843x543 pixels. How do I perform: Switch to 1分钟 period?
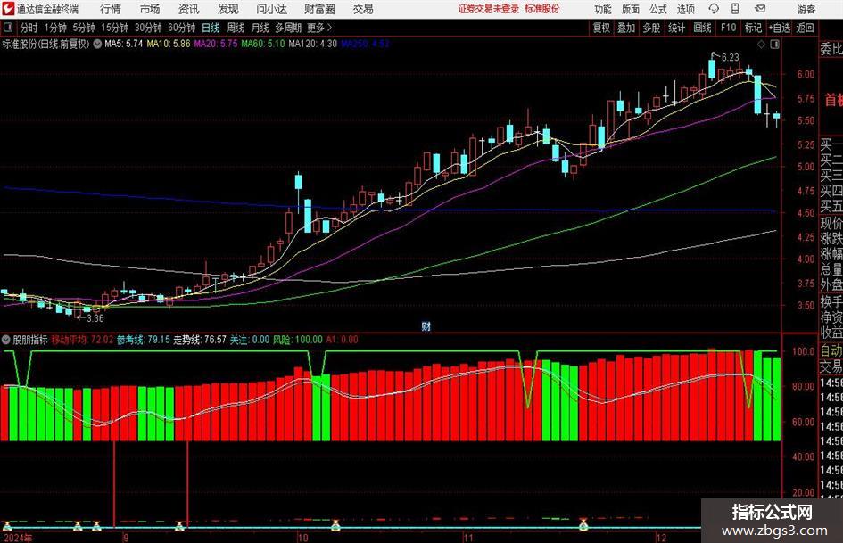click(x=54, y=28)
